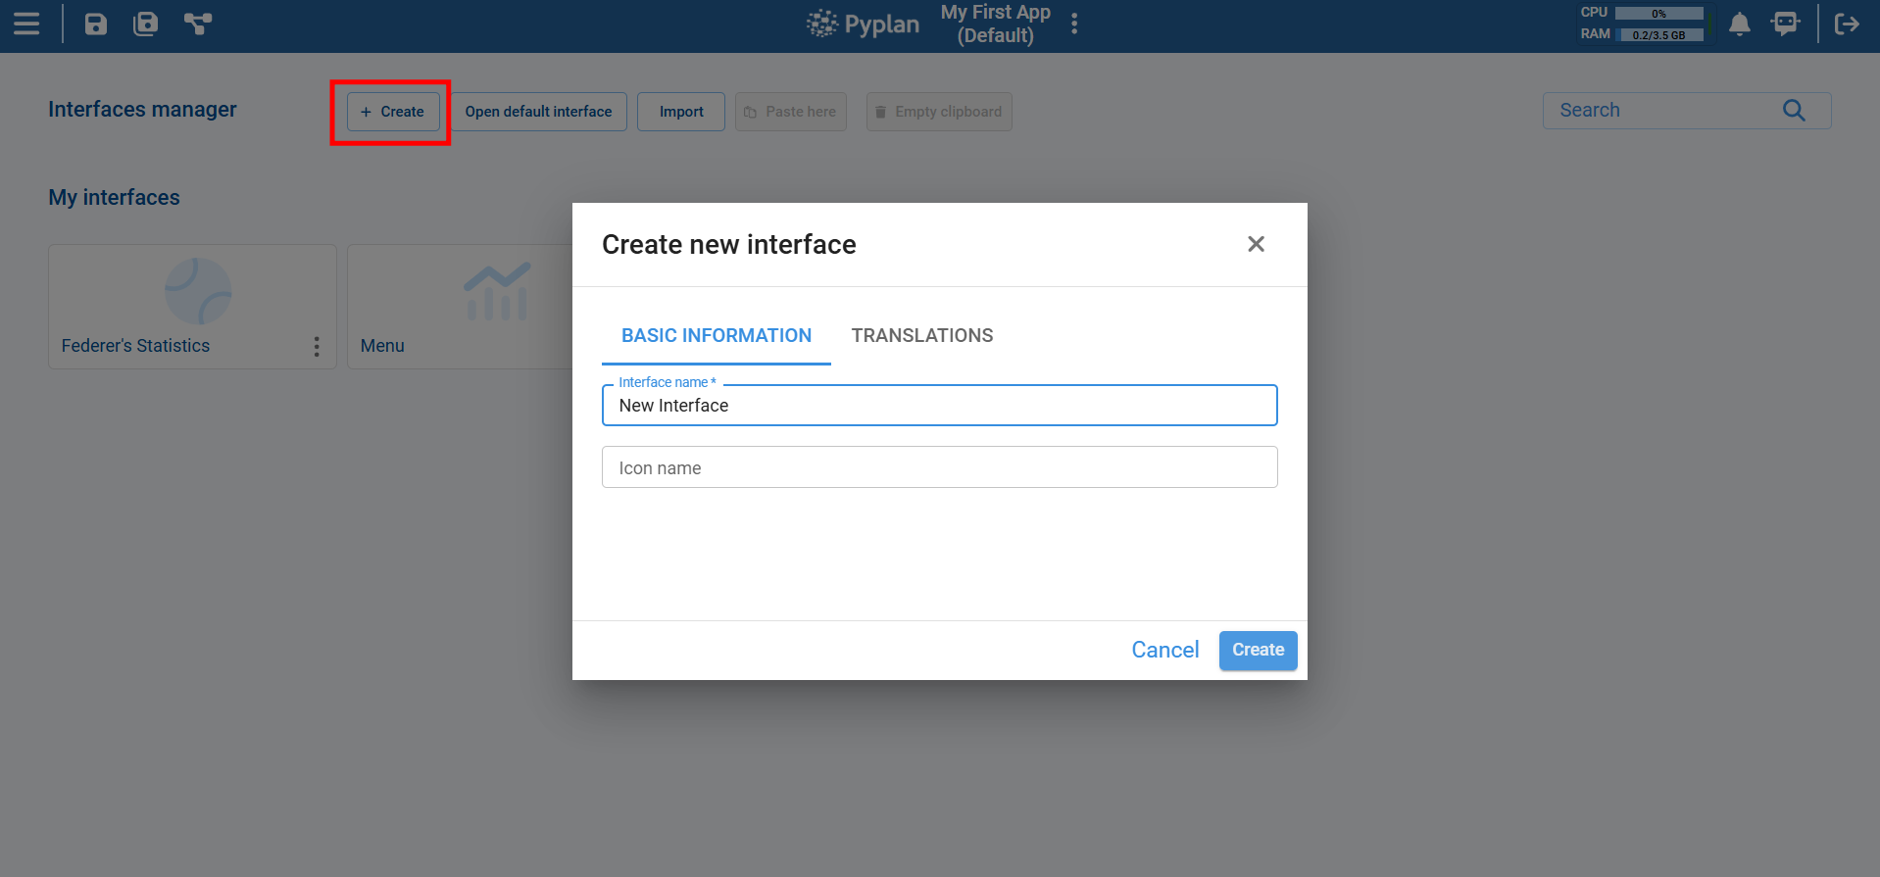The height and width of the screenshot is (877, 1880).
Task: Switch to the Translations tab
Action: (921, 336)
